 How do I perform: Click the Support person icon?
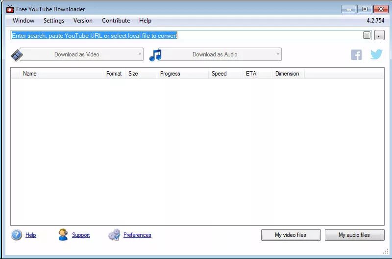(63, 235)
